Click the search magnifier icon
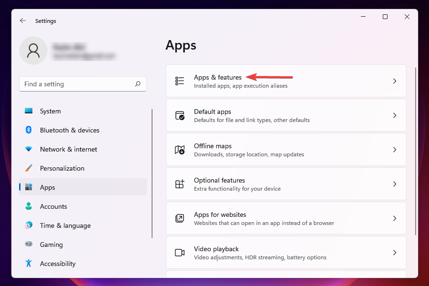 138,84
